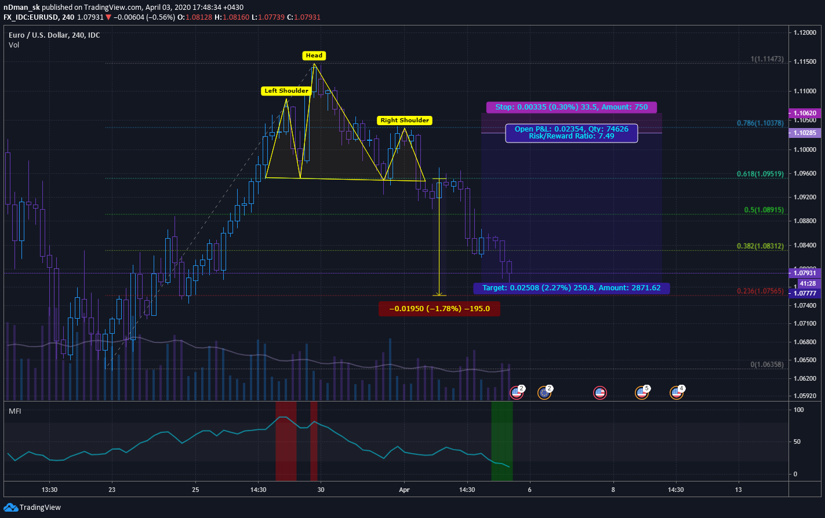Click the EU flag economic event icon

coord(544,393)
